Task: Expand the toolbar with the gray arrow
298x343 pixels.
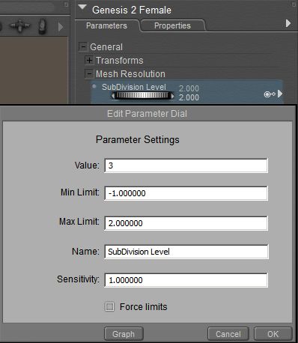Action: 61,26
